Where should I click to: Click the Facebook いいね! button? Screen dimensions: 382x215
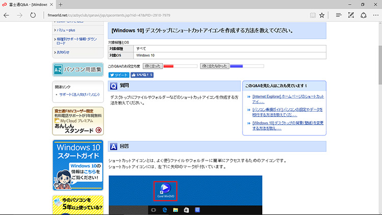[x=142, y=75]
